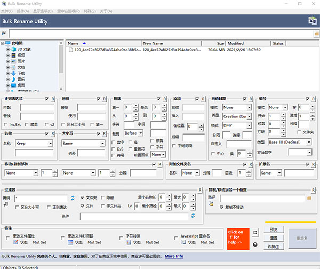Screen dimensions: 320x269
Task: Click the 重置 button
Action: pos(274,238)
